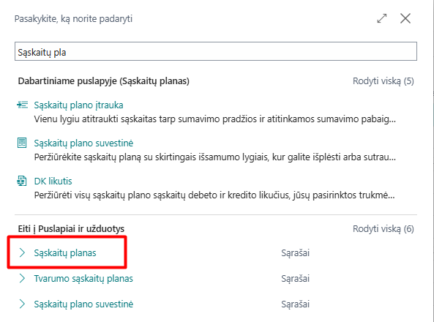Open the Sąskaitų plano įtrauka action
434x322 pixels.
(78, 105)
